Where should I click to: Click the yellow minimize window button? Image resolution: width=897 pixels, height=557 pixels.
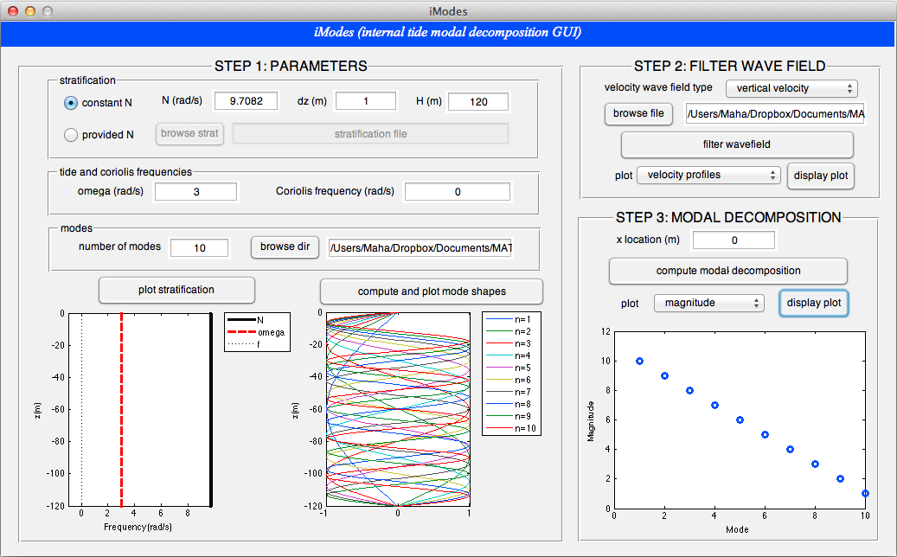(30, 11)
